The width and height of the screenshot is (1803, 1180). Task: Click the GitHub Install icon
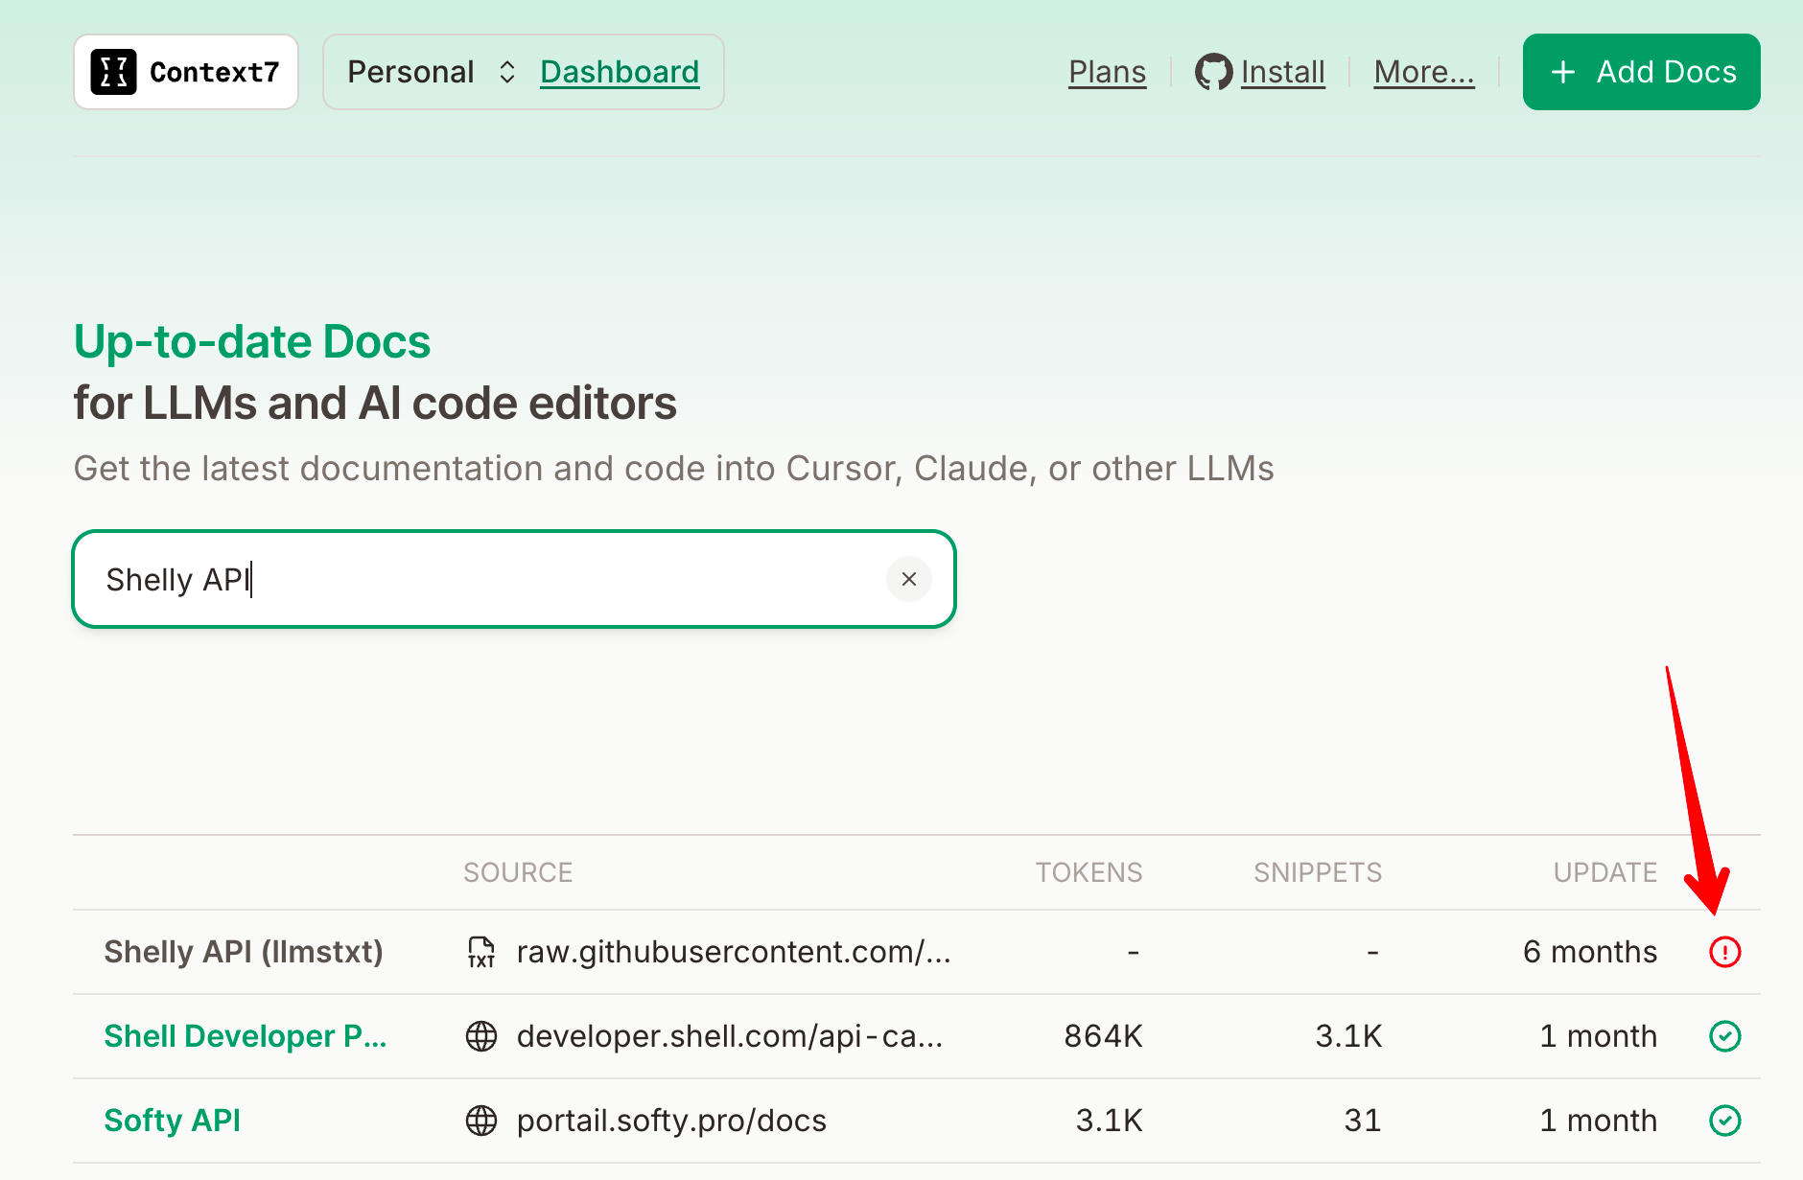[x=1213, y=72]
